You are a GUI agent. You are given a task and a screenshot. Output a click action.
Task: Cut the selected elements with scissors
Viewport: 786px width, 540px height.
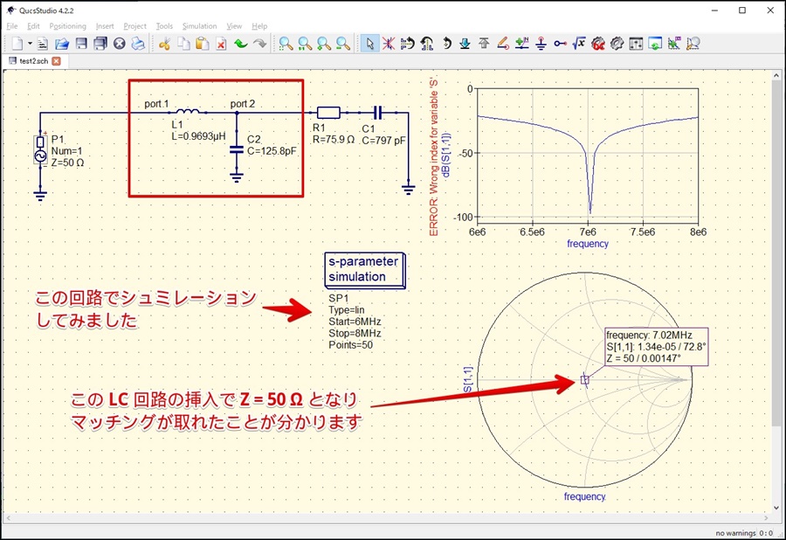click(164, 44)
